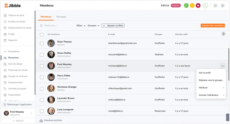Click the icon at far right of header
This screenshot has width=230, height=124.
point(223,6)
